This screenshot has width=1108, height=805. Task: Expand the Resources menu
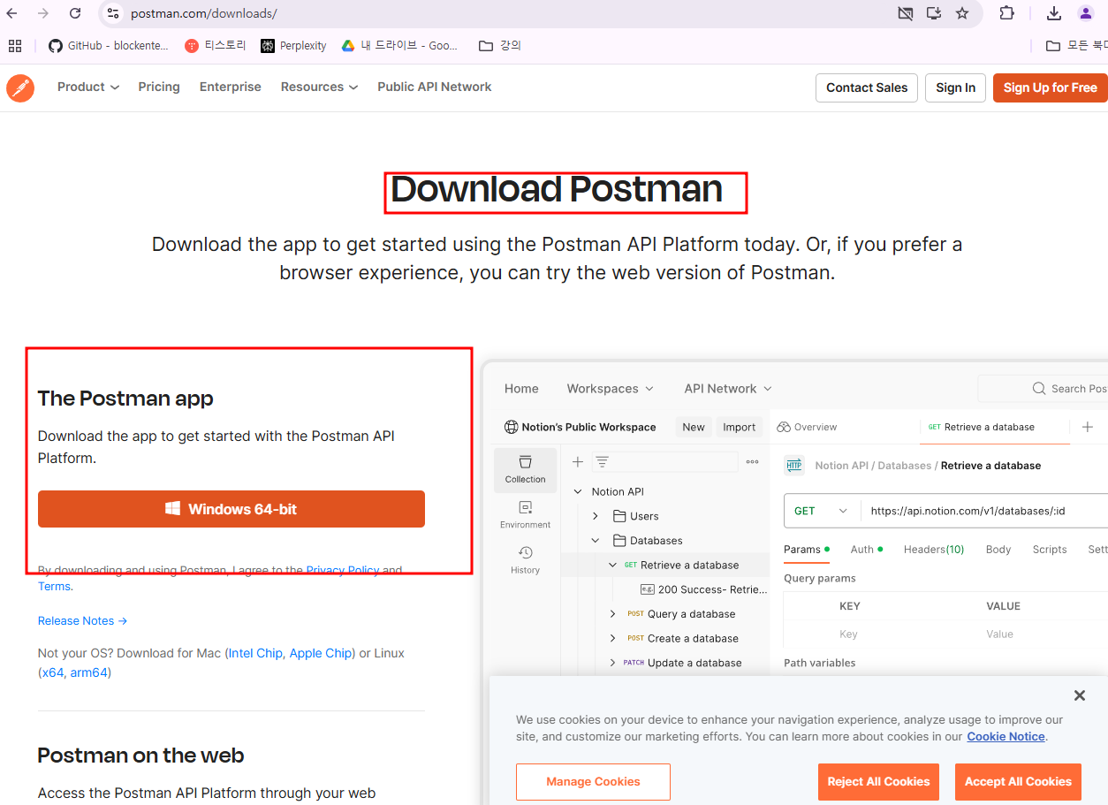tap(319, 87)
